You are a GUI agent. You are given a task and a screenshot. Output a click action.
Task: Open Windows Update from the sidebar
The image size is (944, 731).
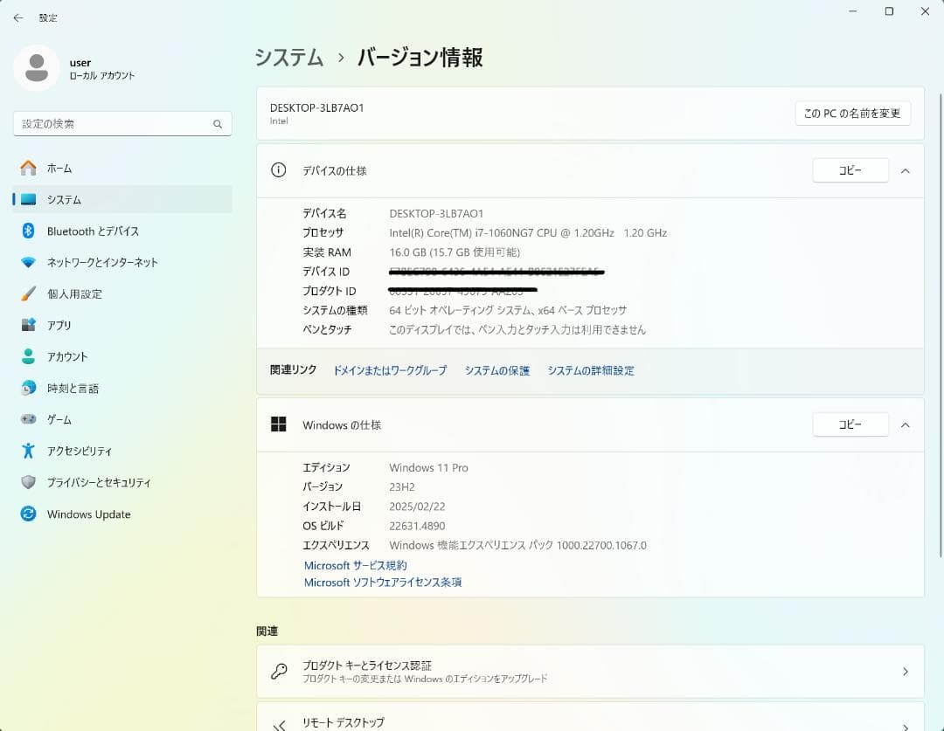click(87, 514)
